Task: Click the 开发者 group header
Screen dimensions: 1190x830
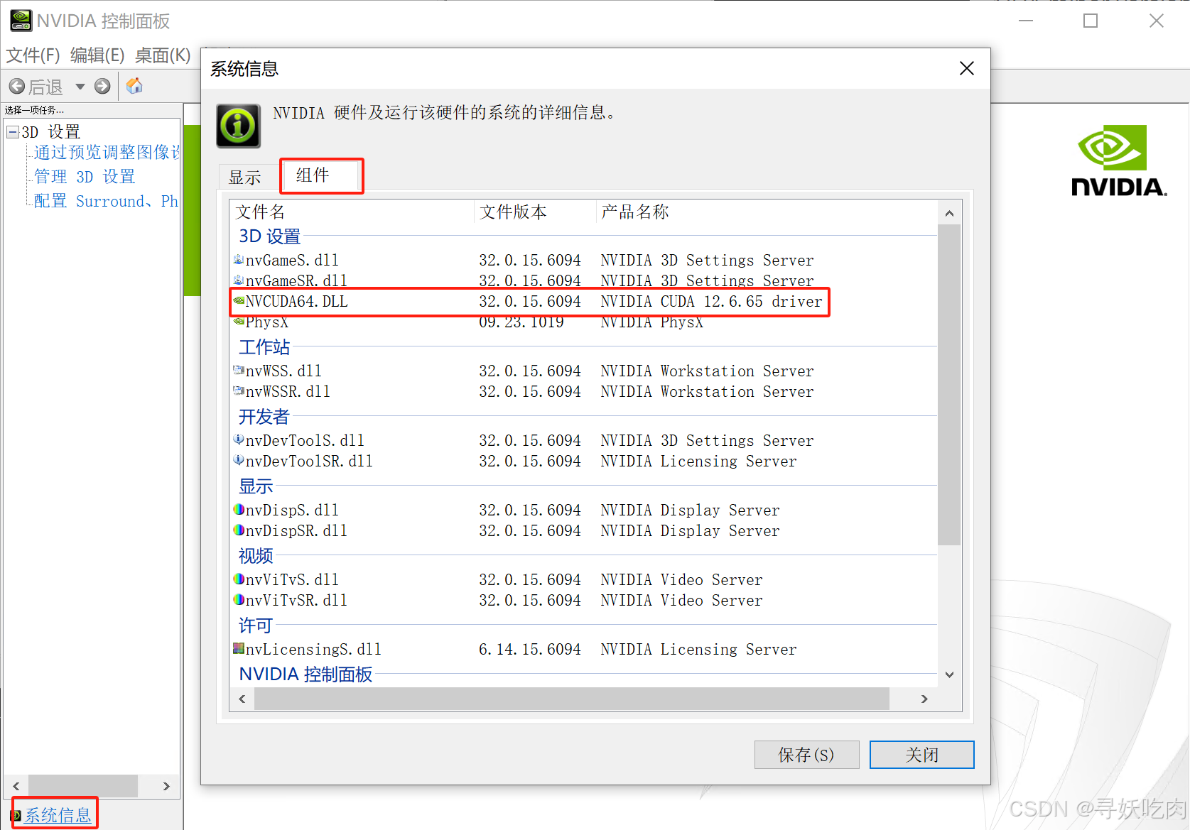Action: coord(264,417)
